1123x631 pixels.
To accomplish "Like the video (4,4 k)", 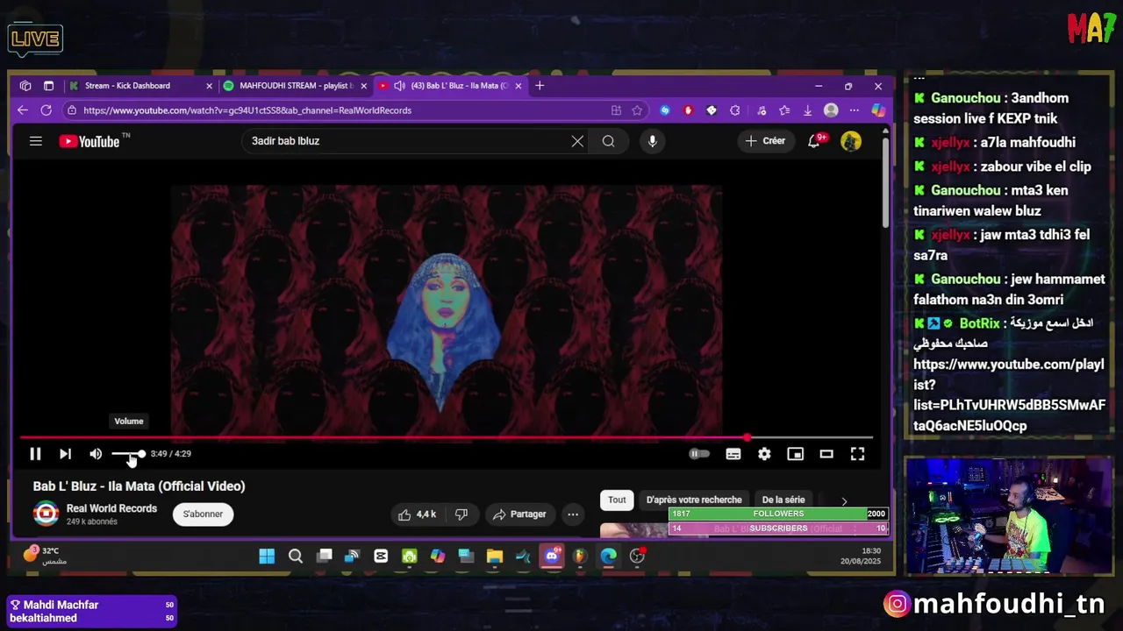I will click(417, 514).
